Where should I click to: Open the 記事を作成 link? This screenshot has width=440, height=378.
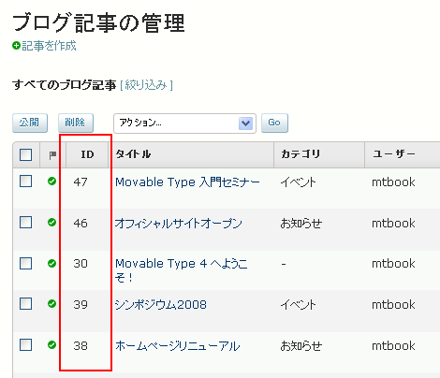coord(49,46)
